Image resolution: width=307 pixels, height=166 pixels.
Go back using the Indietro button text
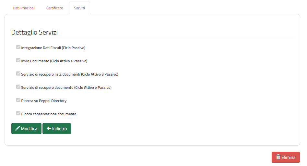pos(60,129)
